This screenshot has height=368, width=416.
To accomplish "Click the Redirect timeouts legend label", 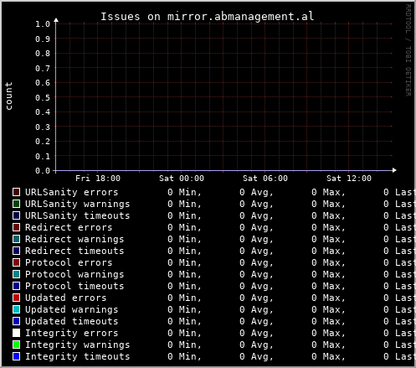I will click(x=74, y=251).
